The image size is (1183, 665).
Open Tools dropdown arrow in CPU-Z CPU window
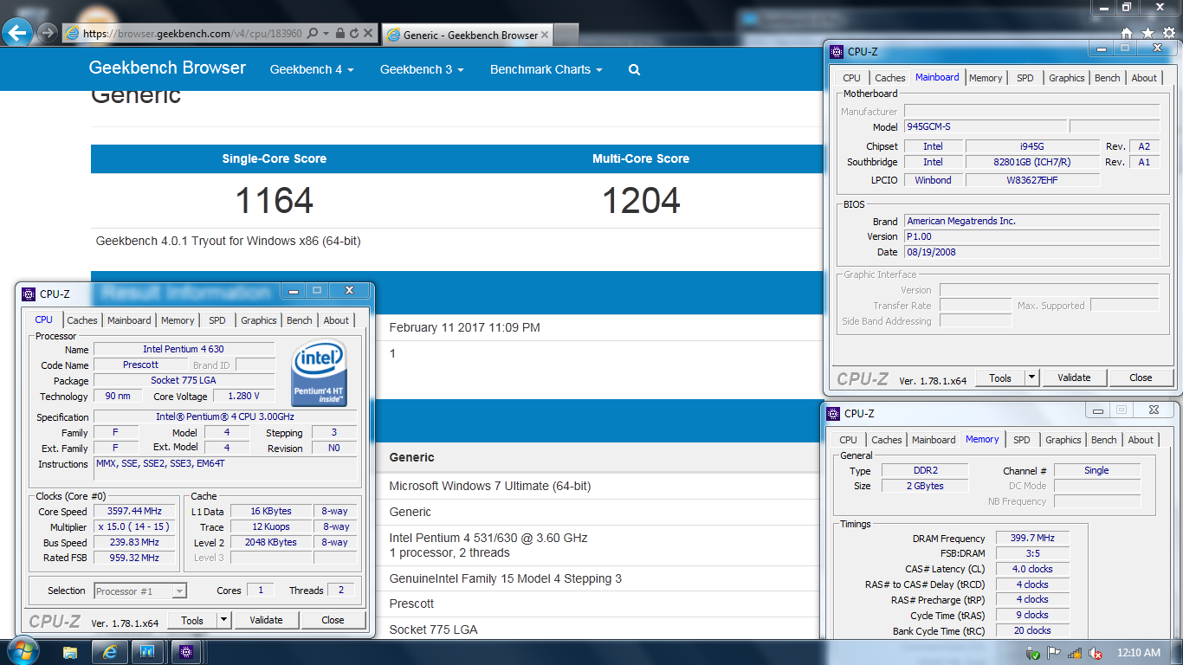[x=223, y=620]
